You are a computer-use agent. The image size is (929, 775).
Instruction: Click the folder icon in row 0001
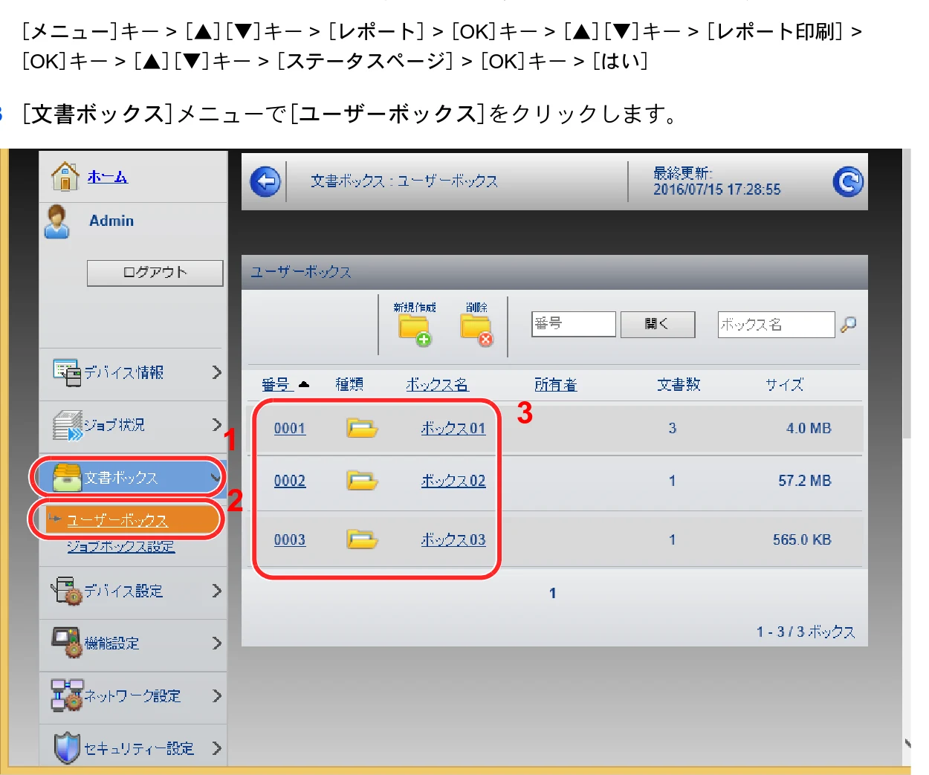[363, 428]
